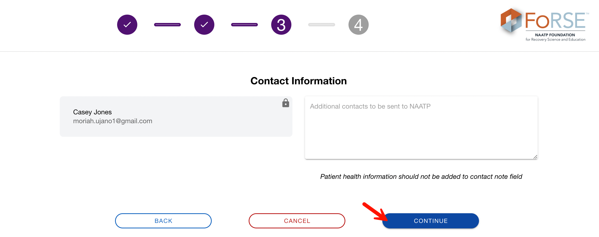Screen dimensions: 599x237
Task: Click the BACK button
Action: [163, 221]
